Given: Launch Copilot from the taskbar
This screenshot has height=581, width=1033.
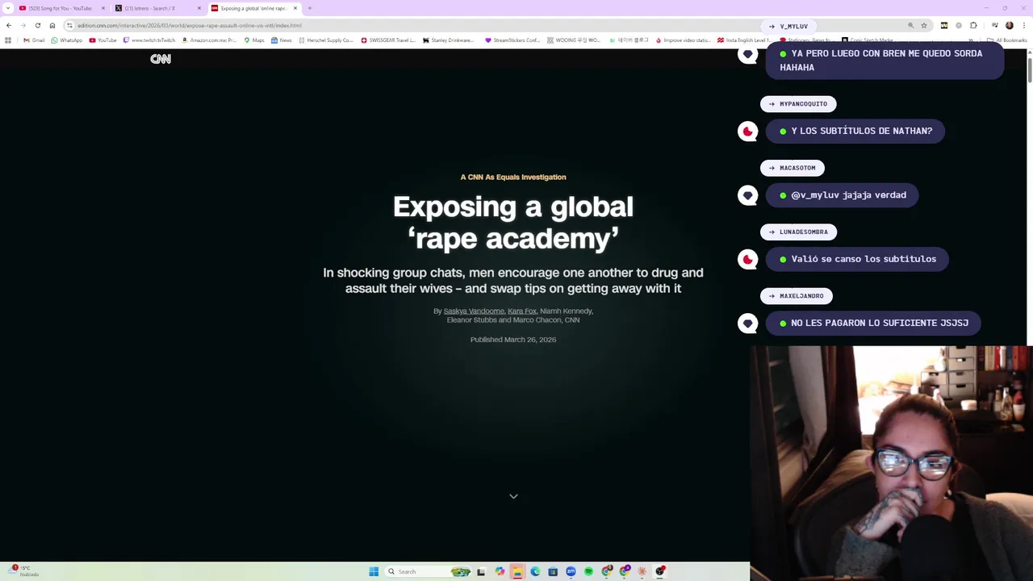Looking at the screenshot, I should [500, 571].
